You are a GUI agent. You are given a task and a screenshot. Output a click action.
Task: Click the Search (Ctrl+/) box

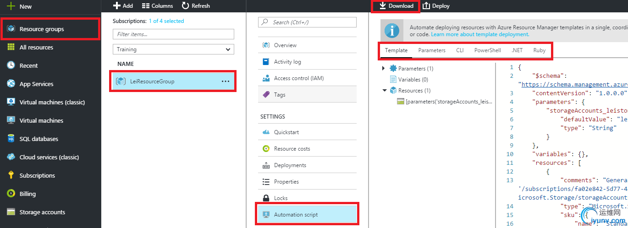(x=308, y=22)
